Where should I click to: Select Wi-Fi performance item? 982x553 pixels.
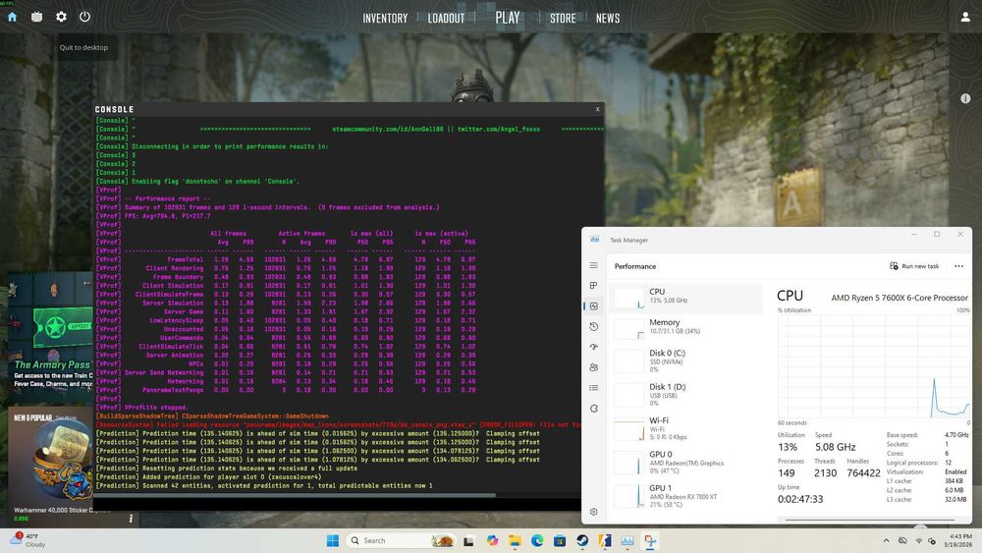pos(685,428)
